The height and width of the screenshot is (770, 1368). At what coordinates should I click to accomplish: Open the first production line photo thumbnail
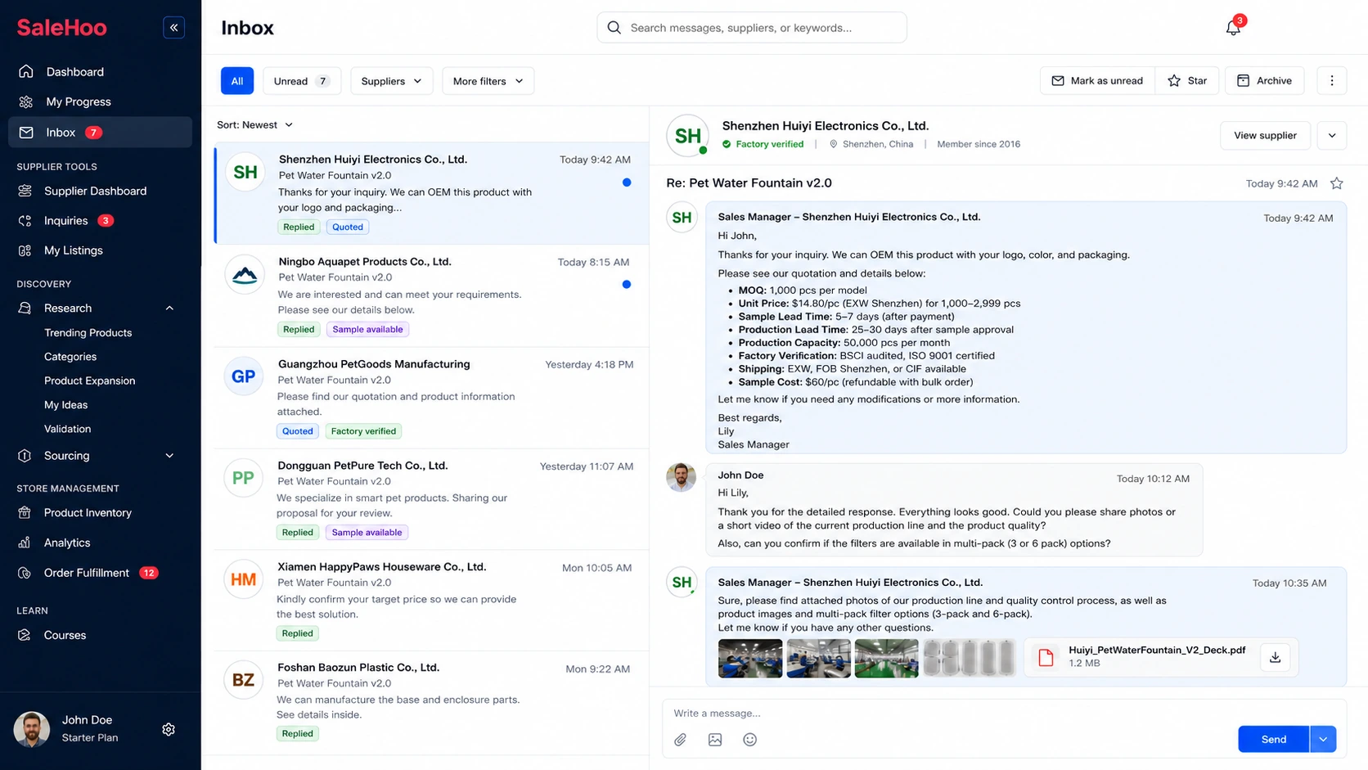(x=750, y=658)
